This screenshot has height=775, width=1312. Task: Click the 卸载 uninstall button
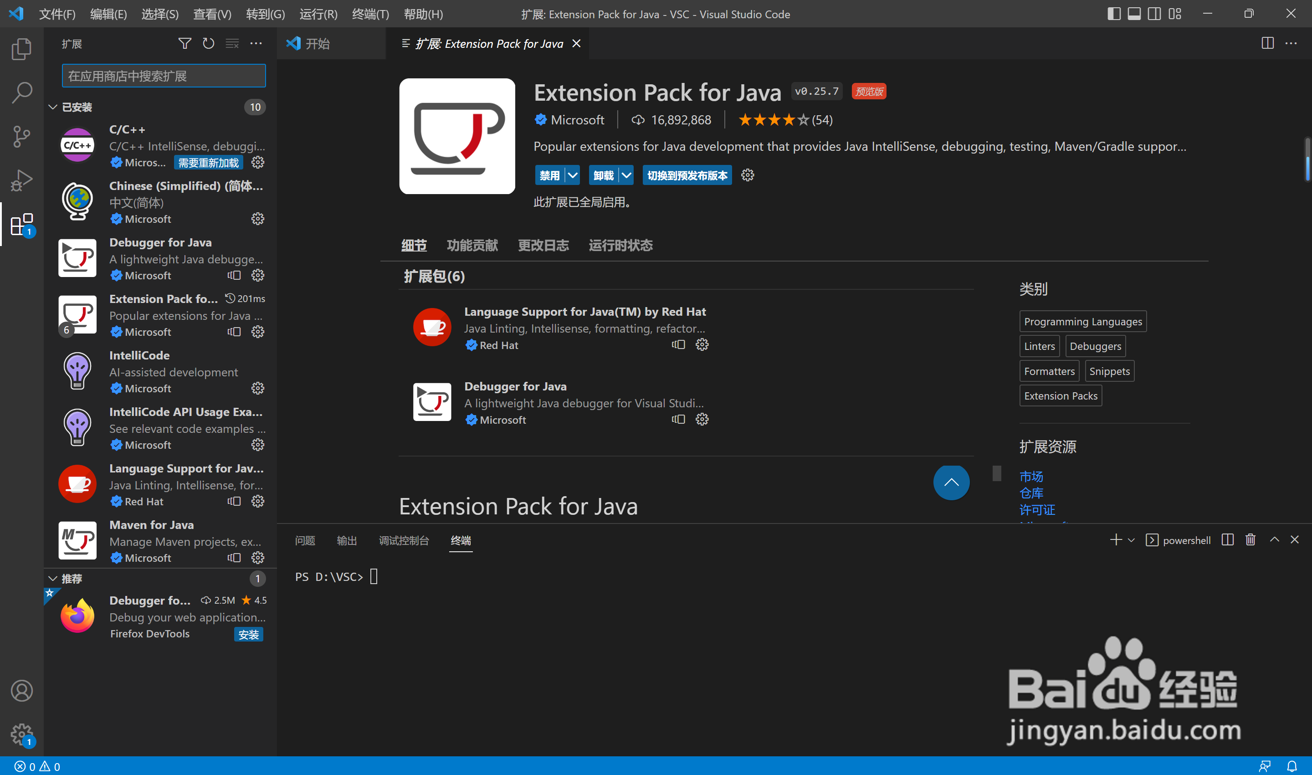[604, 175]
